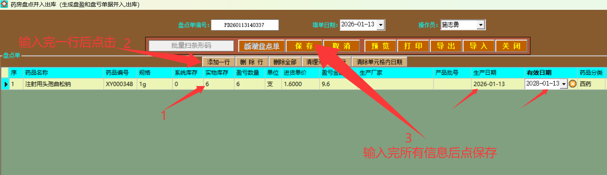Open the 填单日期 date dropdown

[x=381, y=25]
